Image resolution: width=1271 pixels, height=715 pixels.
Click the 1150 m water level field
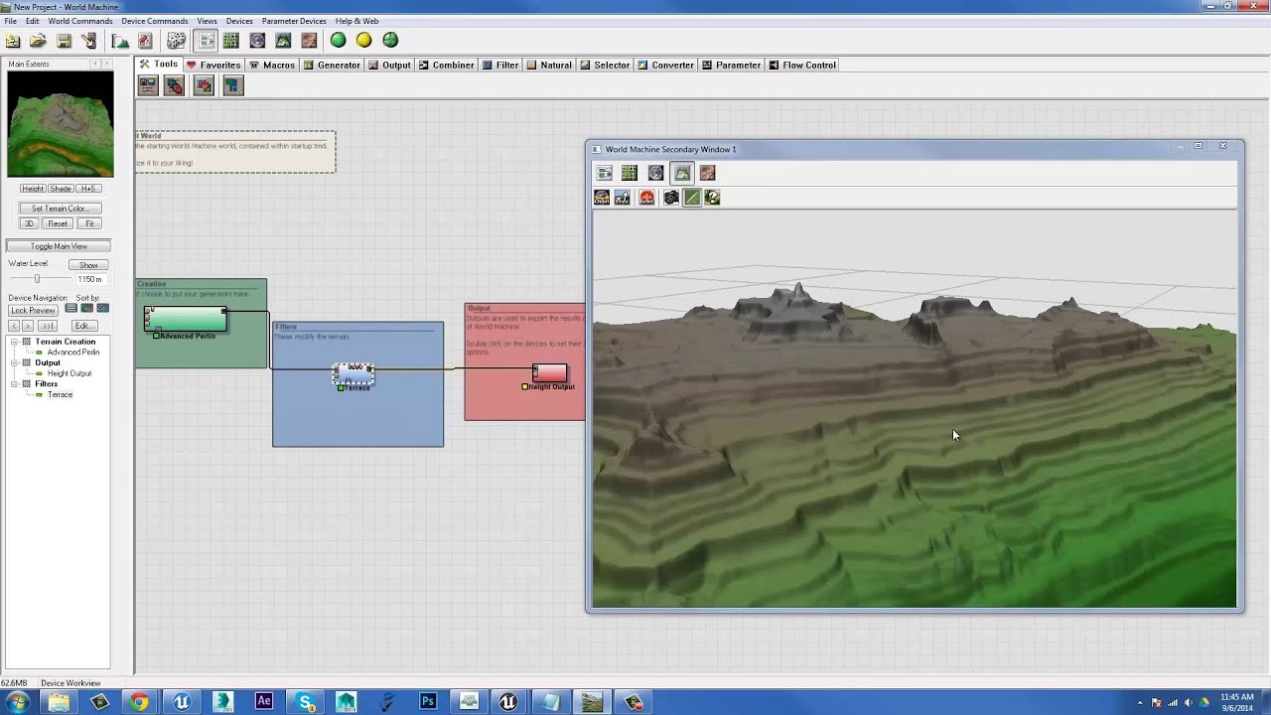88,280
